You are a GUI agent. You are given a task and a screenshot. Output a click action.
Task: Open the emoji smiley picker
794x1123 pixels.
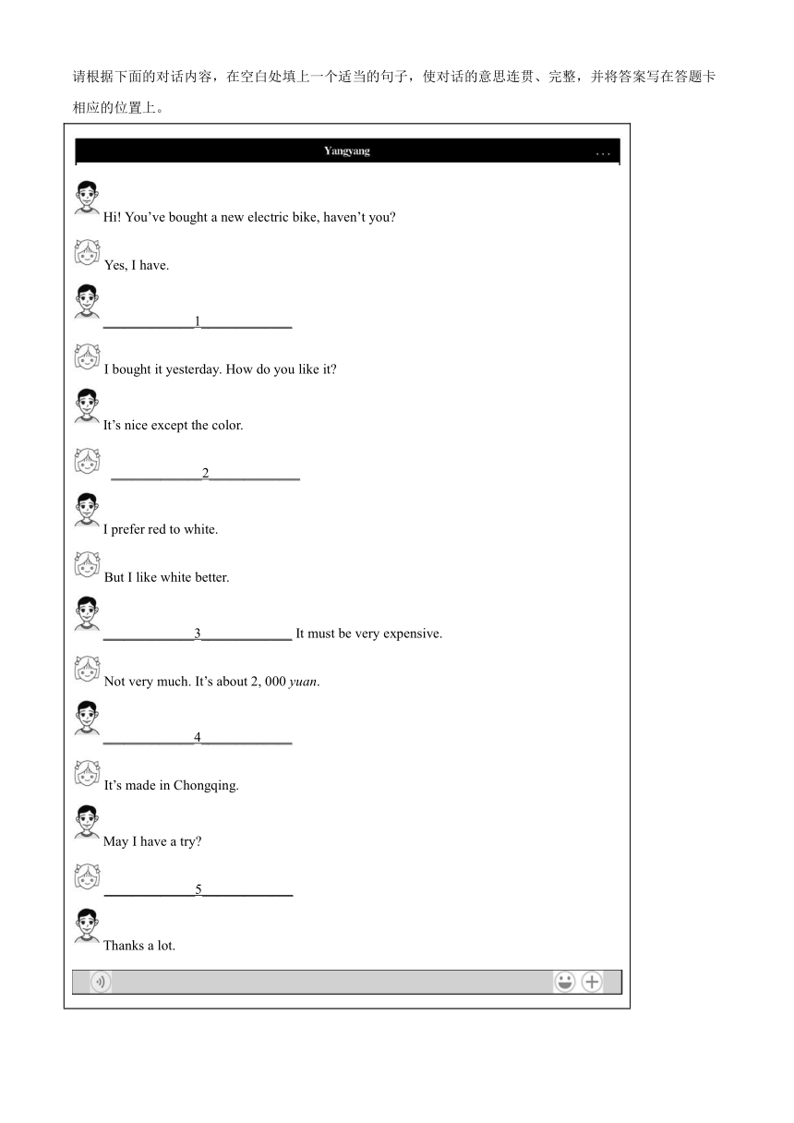(x=564, y=982)
